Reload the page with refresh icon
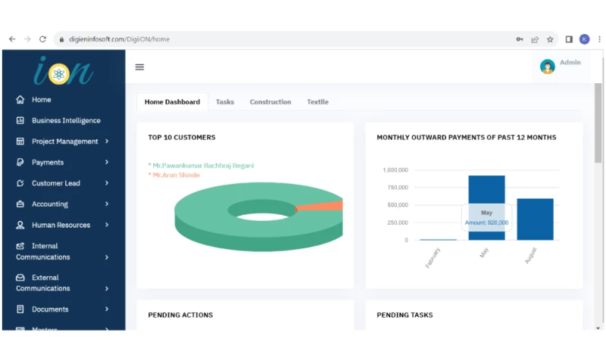The image size is (606, 363). (42, 39)
